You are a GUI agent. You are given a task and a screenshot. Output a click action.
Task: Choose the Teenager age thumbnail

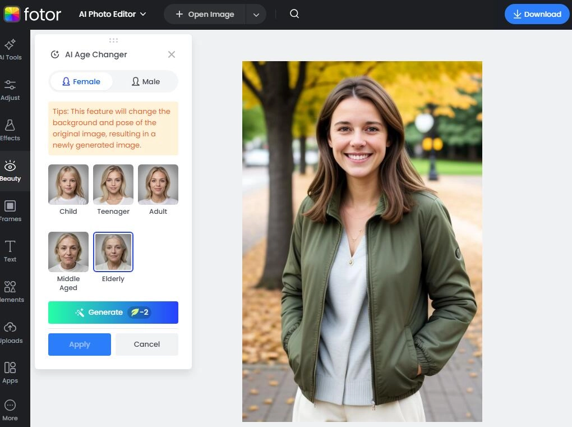[113, 185]
